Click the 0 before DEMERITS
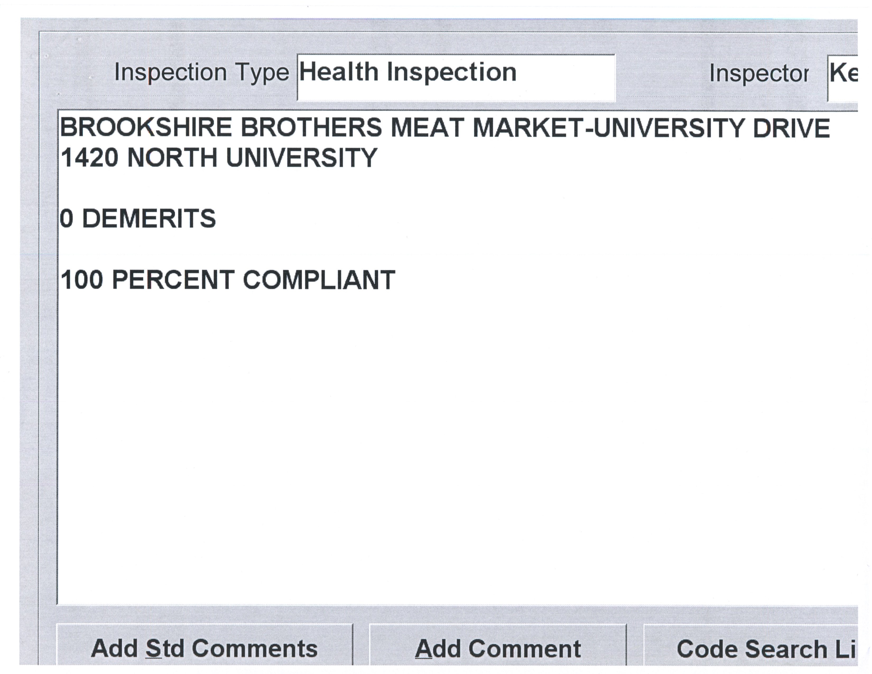This screenshot has width=872, height=674. 67,219
